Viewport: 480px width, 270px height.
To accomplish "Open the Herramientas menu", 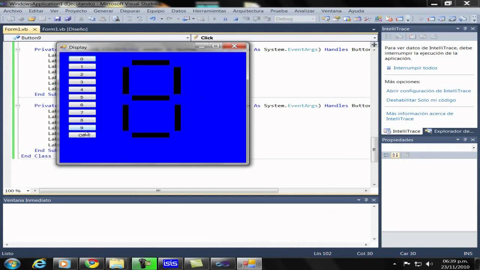I will click(x=209, y=11).
